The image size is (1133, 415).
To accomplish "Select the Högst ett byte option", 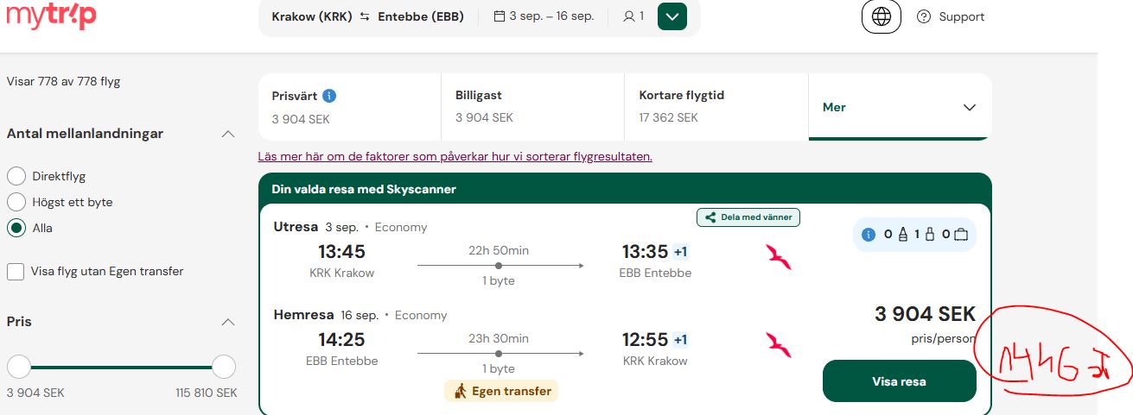I will (16, 202).
